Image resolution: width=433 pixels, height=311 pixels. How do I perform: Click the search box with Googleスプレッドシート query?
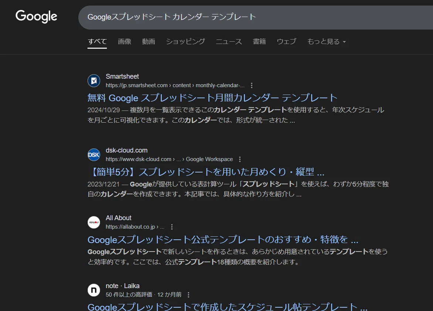[255, 17]
